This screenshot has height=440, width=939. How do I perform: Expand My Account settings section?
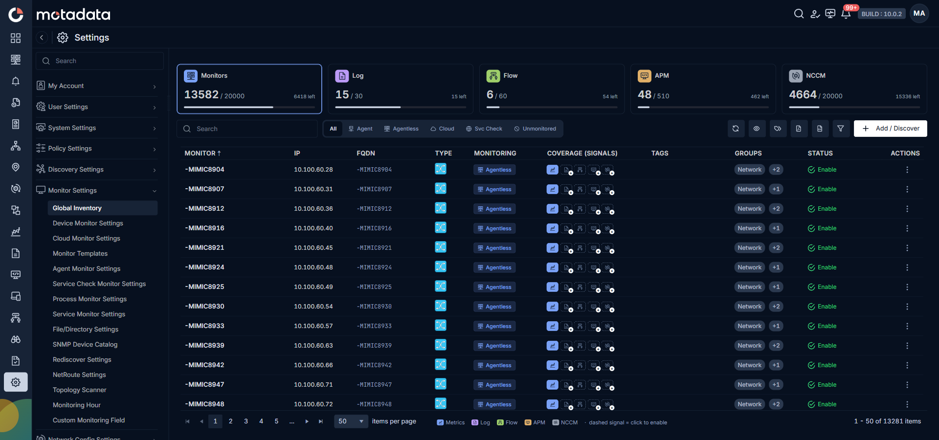click(97, 86)
